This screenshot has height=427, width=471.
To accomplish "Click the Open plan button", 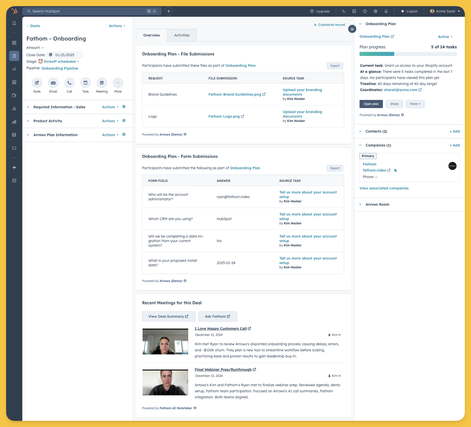I will [371, 104].
